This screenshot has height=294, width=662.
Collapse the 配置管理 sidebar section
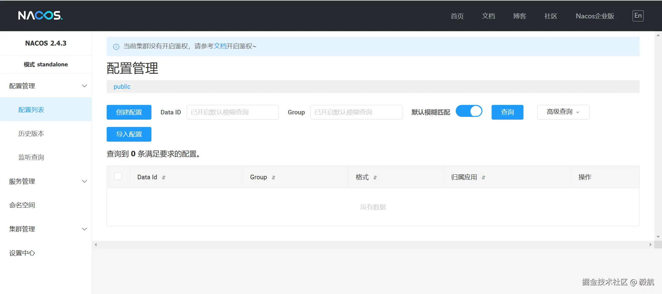(46, 86)
